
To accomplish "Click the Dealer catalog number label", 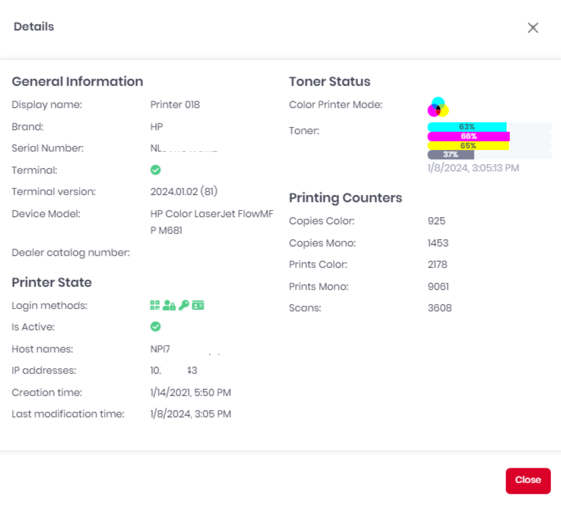I will (71, 253).
